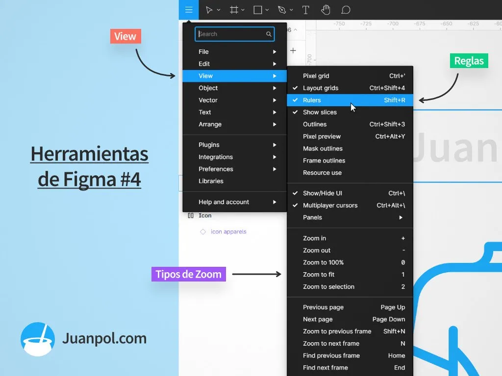Open the View submenu

(x=235, y=76)
